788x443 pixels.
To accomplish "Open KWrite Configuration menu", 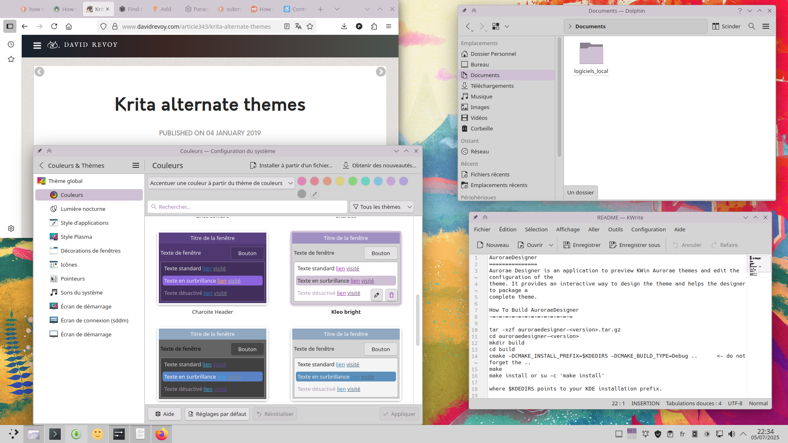I will (648, 229).
